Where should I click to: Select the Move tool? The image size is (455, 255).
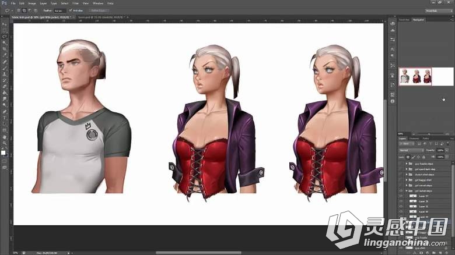(x=4, y=24)
